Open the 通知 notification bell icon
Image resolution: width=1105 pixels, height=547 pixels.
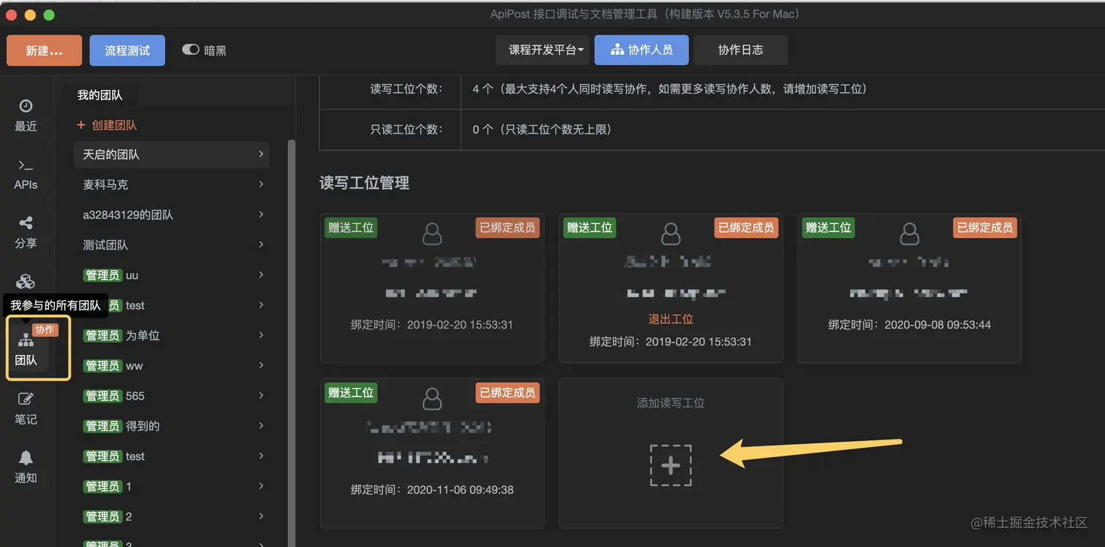pos(26,467)
